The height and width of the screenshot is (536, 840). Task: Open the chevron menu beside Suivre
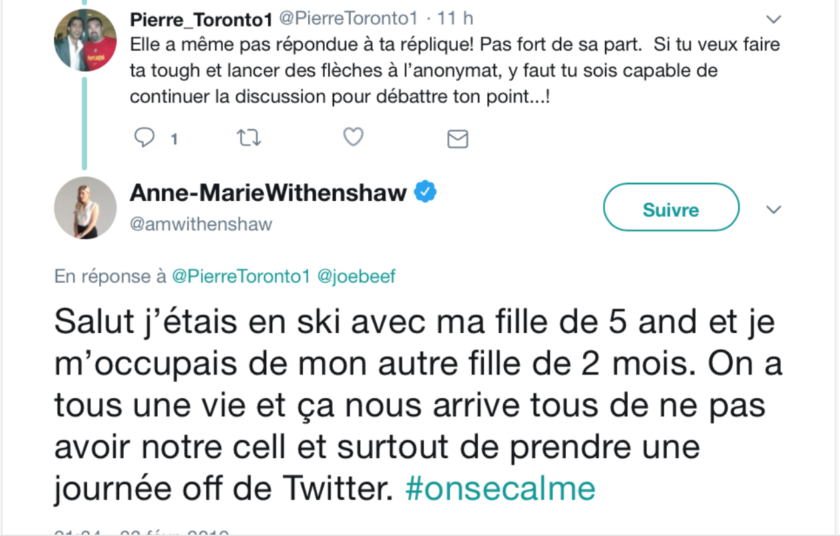click(773, 209)
